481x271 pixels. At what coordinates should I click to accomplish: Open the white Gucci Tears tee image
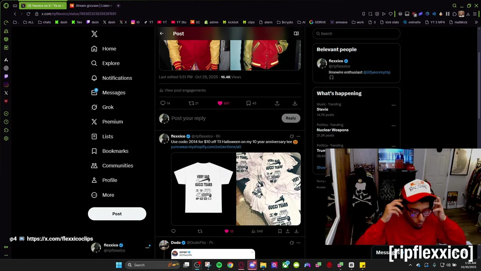point(203,189)
